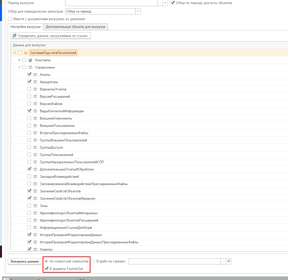
Task: Click the table icon beside ЗначенияСвойствОбъектов
Action: pyautogui.click(x=35, y=191)
